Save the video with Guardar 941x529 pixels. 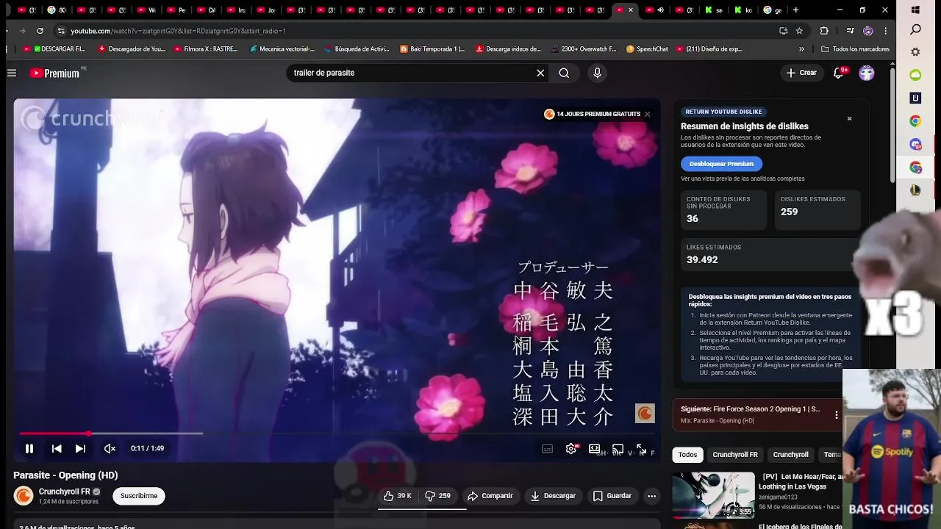click(x=612, y=496)
